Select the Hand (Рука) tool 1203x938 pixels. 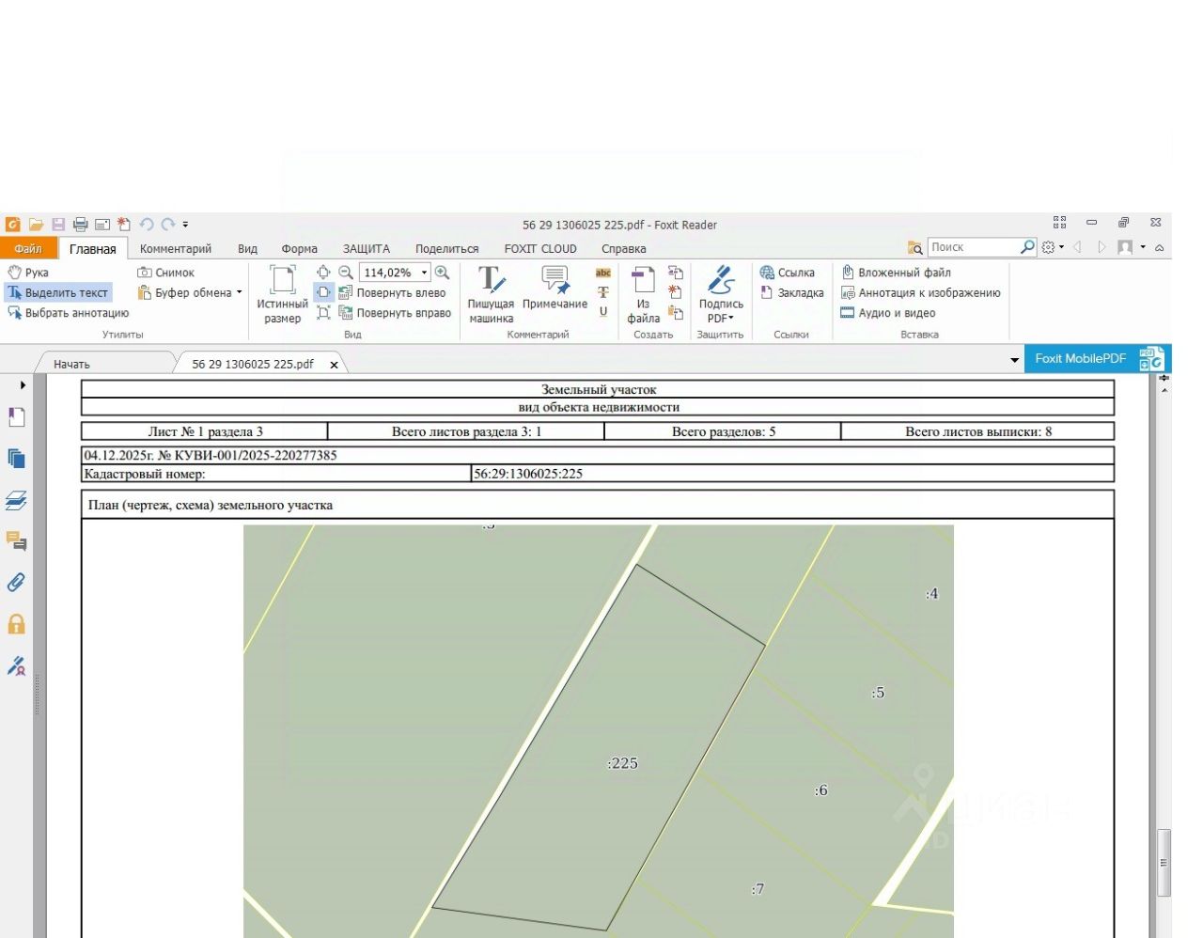(28, 273)
